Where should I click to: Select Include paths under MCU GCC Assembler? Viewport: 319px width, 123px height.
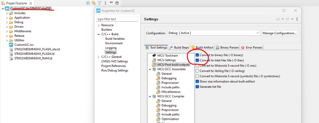coord(171,87)
